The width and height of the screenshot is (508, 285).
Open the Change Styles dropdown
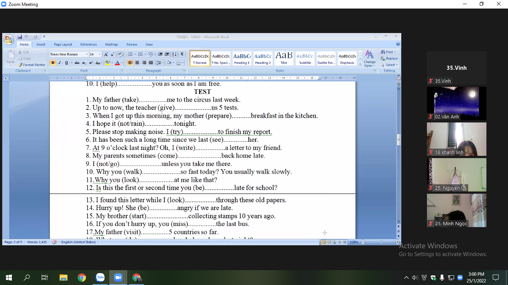(x=370, y=59)
